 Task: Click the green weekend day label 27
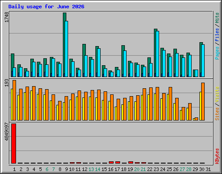pos(182,169)
